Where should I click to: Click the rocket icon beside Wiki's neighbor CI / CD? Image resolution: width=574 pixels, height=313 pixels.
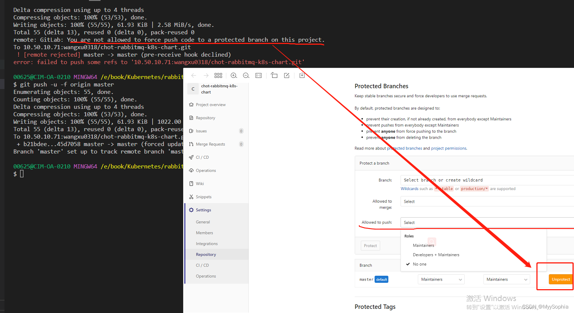[x=191, y=157]
